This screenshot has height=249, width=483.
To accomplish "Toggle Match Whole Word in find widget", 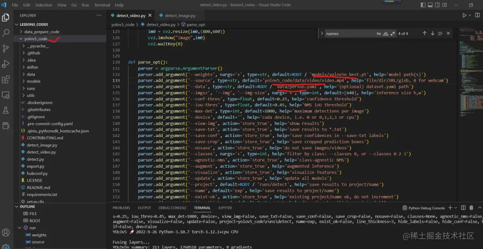I will click(386, 33).
